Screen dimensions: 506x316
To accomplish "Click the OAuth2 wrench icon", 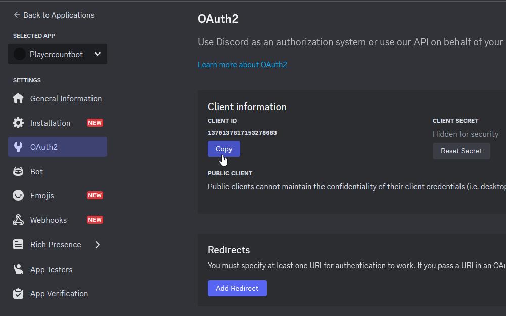I will pos(18,147).
